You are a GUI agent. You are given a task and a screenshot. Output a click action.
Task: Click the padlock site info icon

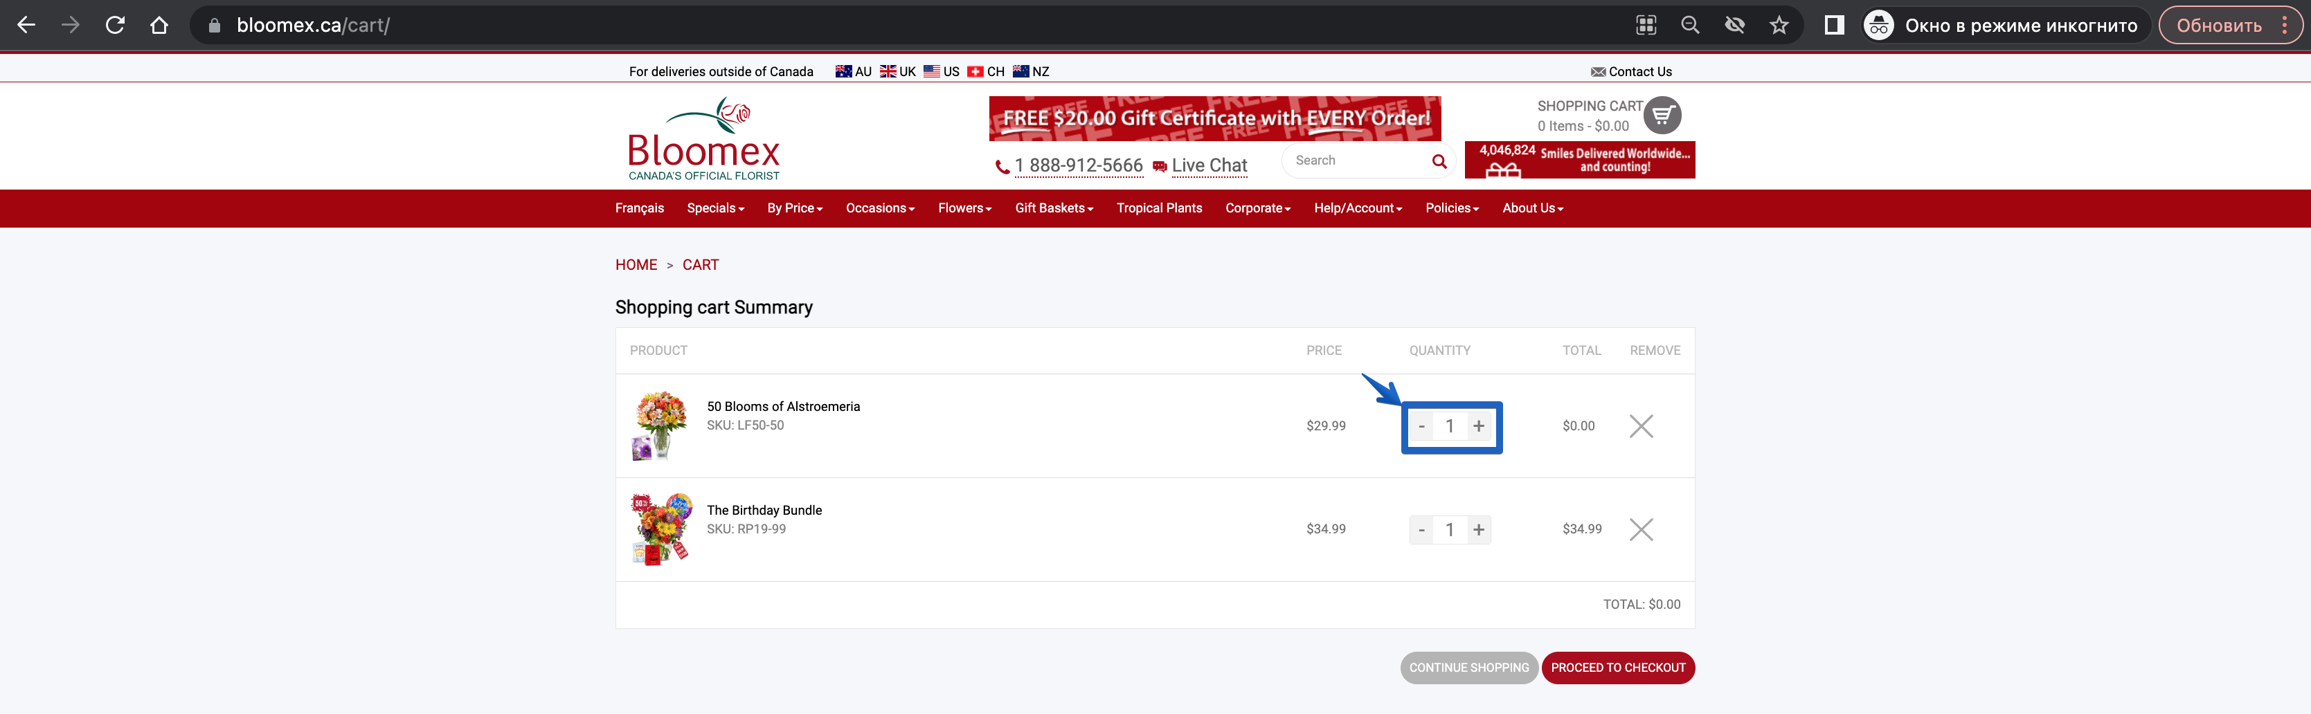pyautogui.click(x=215, y=25)
